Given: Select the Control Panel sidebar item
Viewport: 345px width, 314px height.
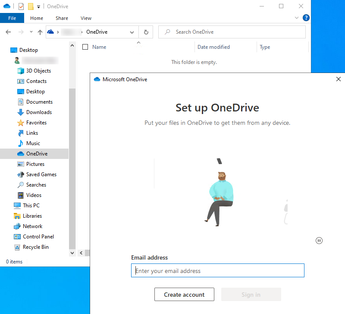Looking at the screenshot, I should pyautogui.click(x=38, y=237).
